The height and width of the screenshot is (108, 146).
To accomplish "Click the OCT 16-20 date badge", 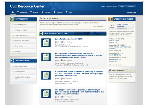I will coord(112,26).
